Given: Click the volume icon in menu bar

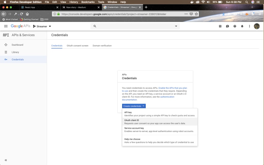Looking at the screenshot, I should tap(208, 2).
